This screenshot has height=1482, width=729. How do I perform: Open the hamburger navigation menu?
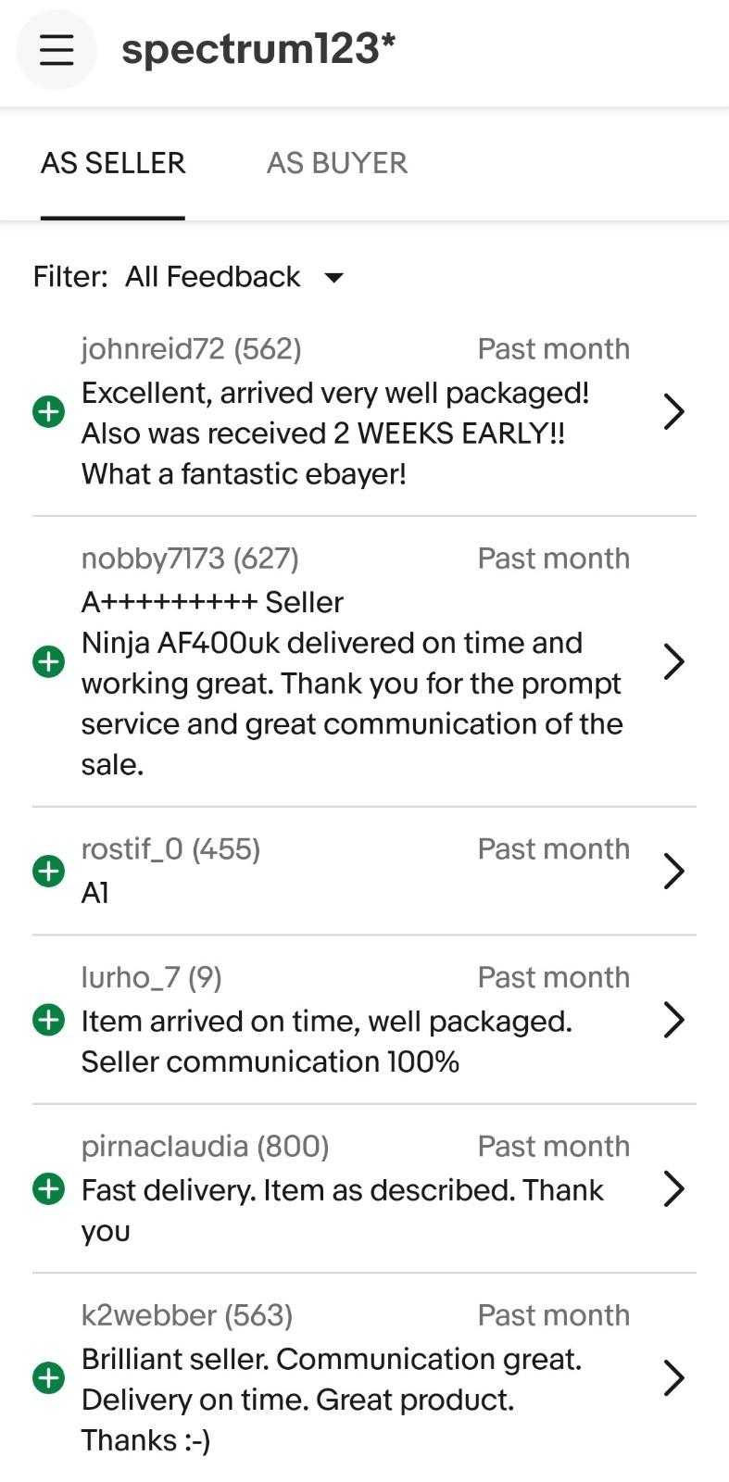[x=57, y=50]
